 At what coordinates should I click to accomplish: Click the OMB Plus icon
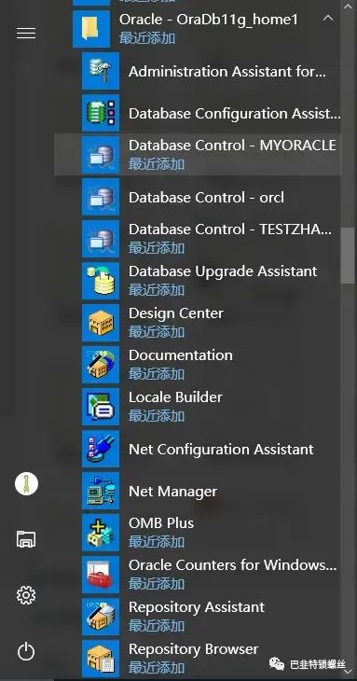coord(101,532)
